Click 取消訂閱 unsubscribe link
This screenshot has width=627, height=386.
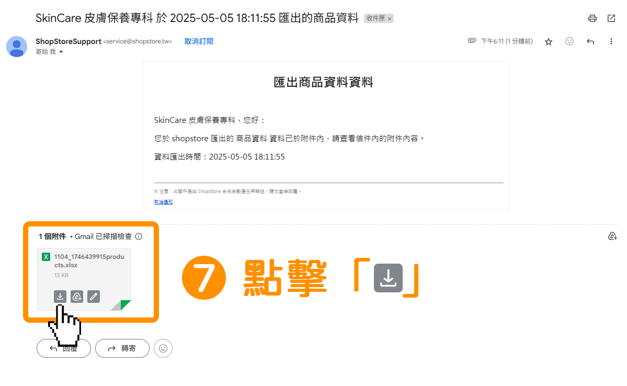tap(199, 41)
